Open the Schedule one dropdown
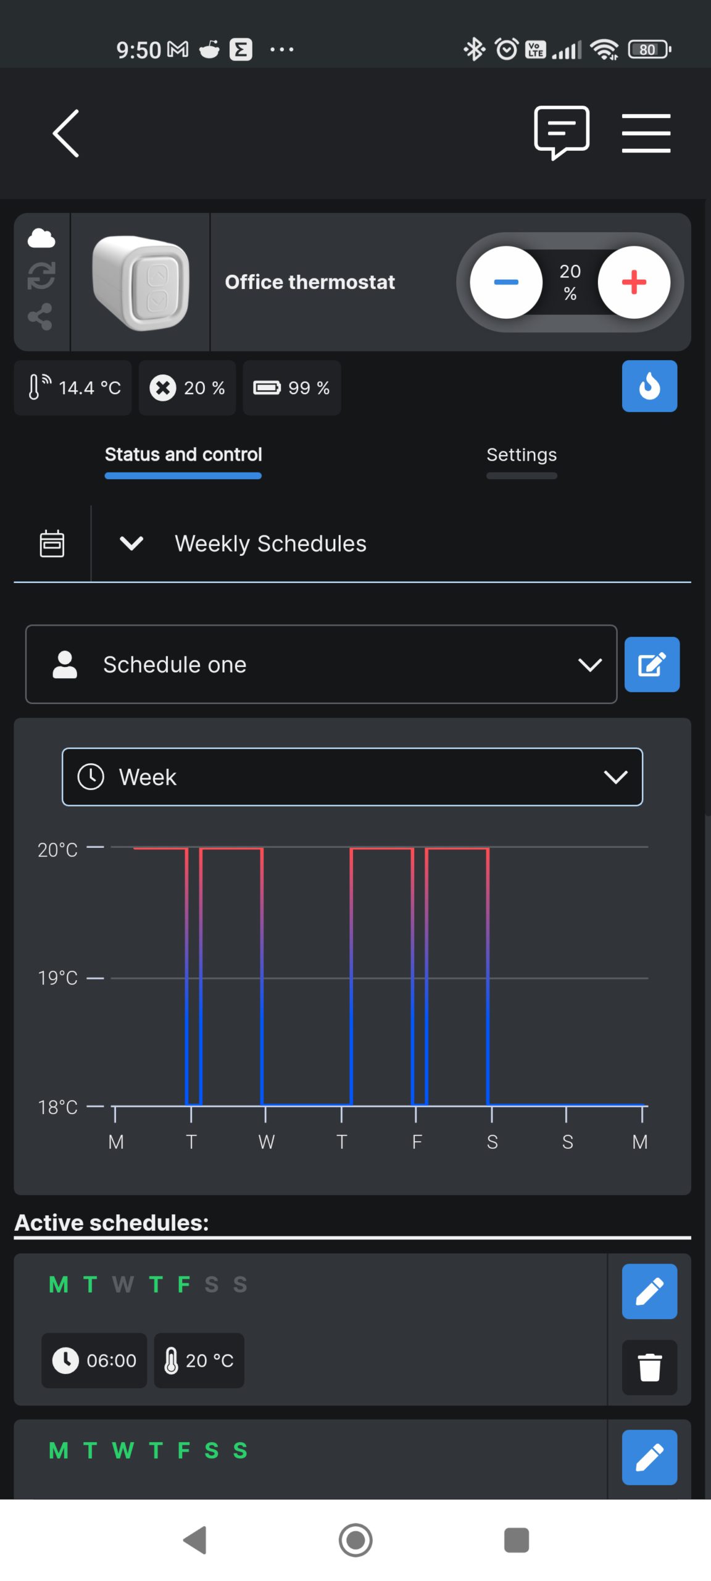 click(x=321, y=665)
